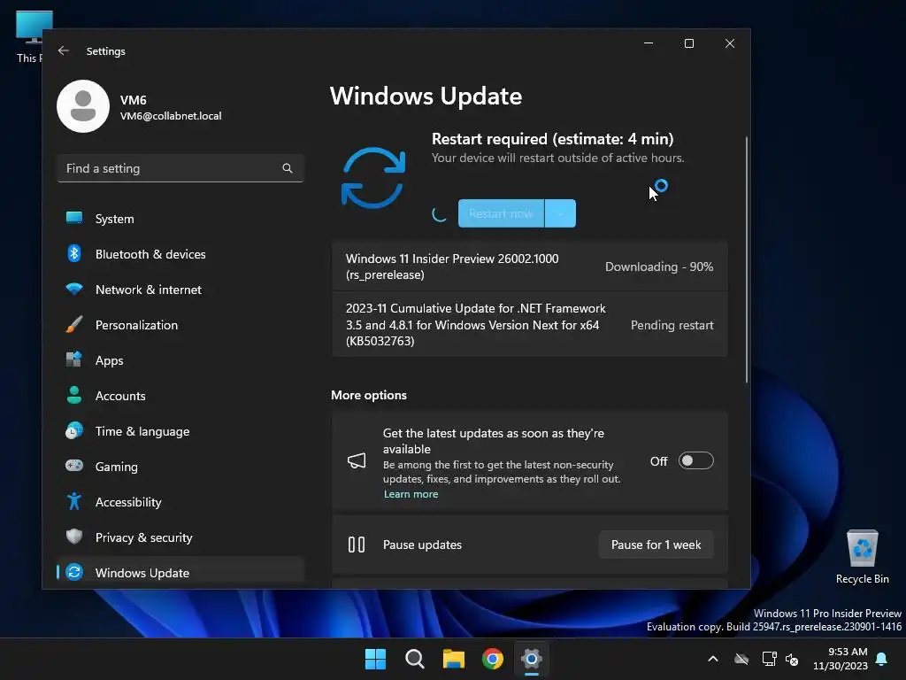Click the Gaming controller icon

[74, 466]
